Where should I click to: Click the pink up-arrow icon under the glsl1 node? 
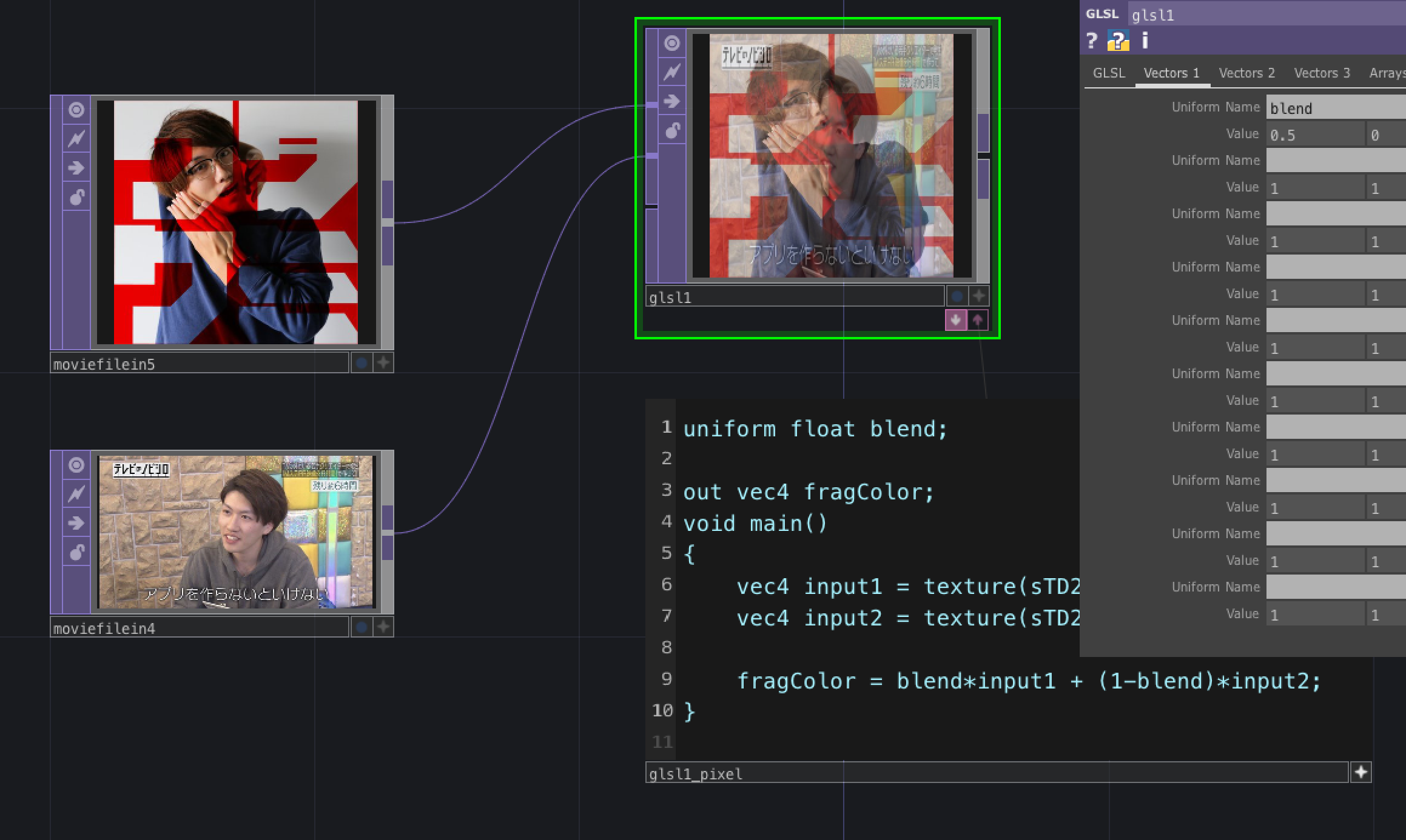tap(977, 319)
